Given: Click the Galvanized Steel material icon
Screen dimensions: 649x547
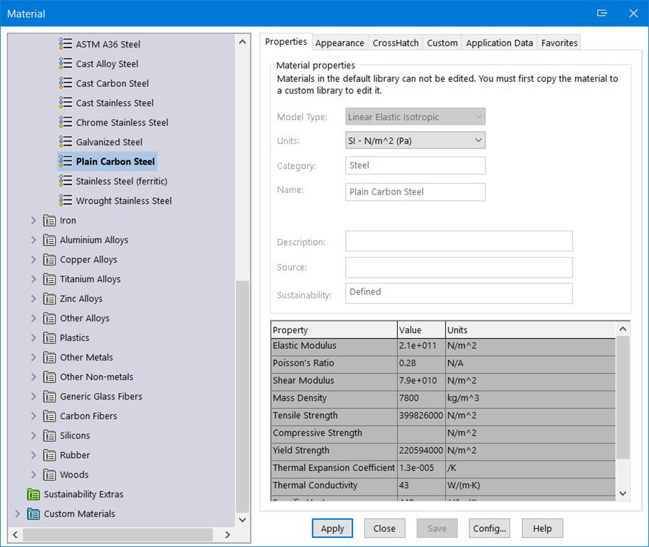Looking at the screenshot, I should coord(65,142).
